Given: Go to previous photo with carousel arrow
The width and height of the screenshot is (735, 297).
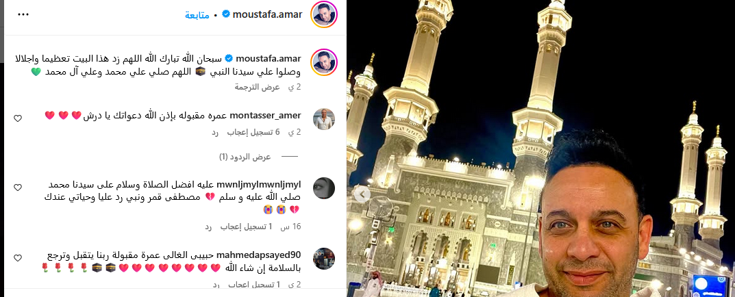Looking at the screenshot, I should coord(362,194).
